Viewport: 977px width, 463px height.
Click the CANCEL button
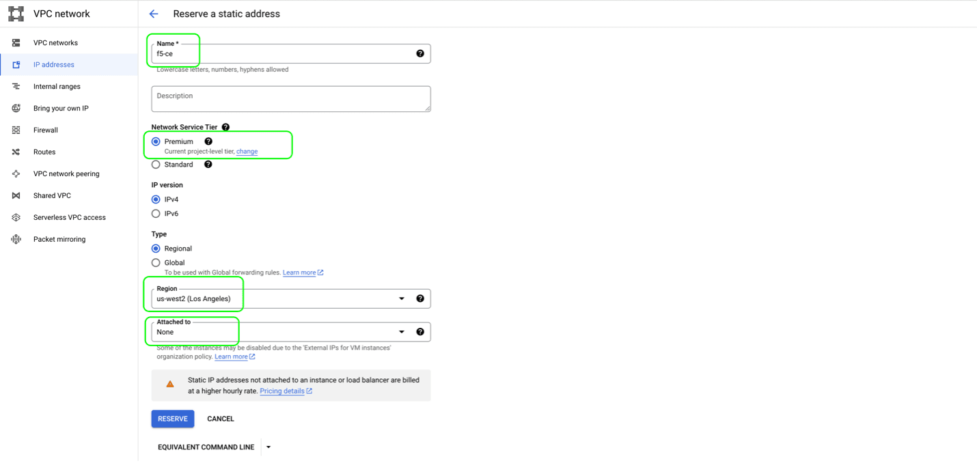(x=221, y=419)
